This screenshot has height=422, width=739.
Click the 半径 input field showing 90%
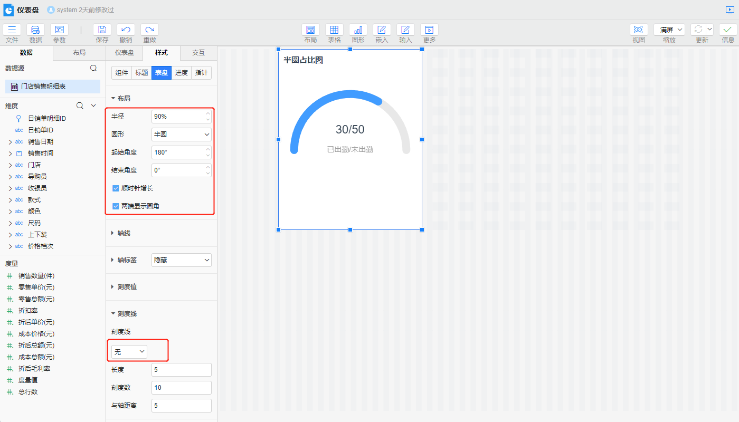(177, 117)
